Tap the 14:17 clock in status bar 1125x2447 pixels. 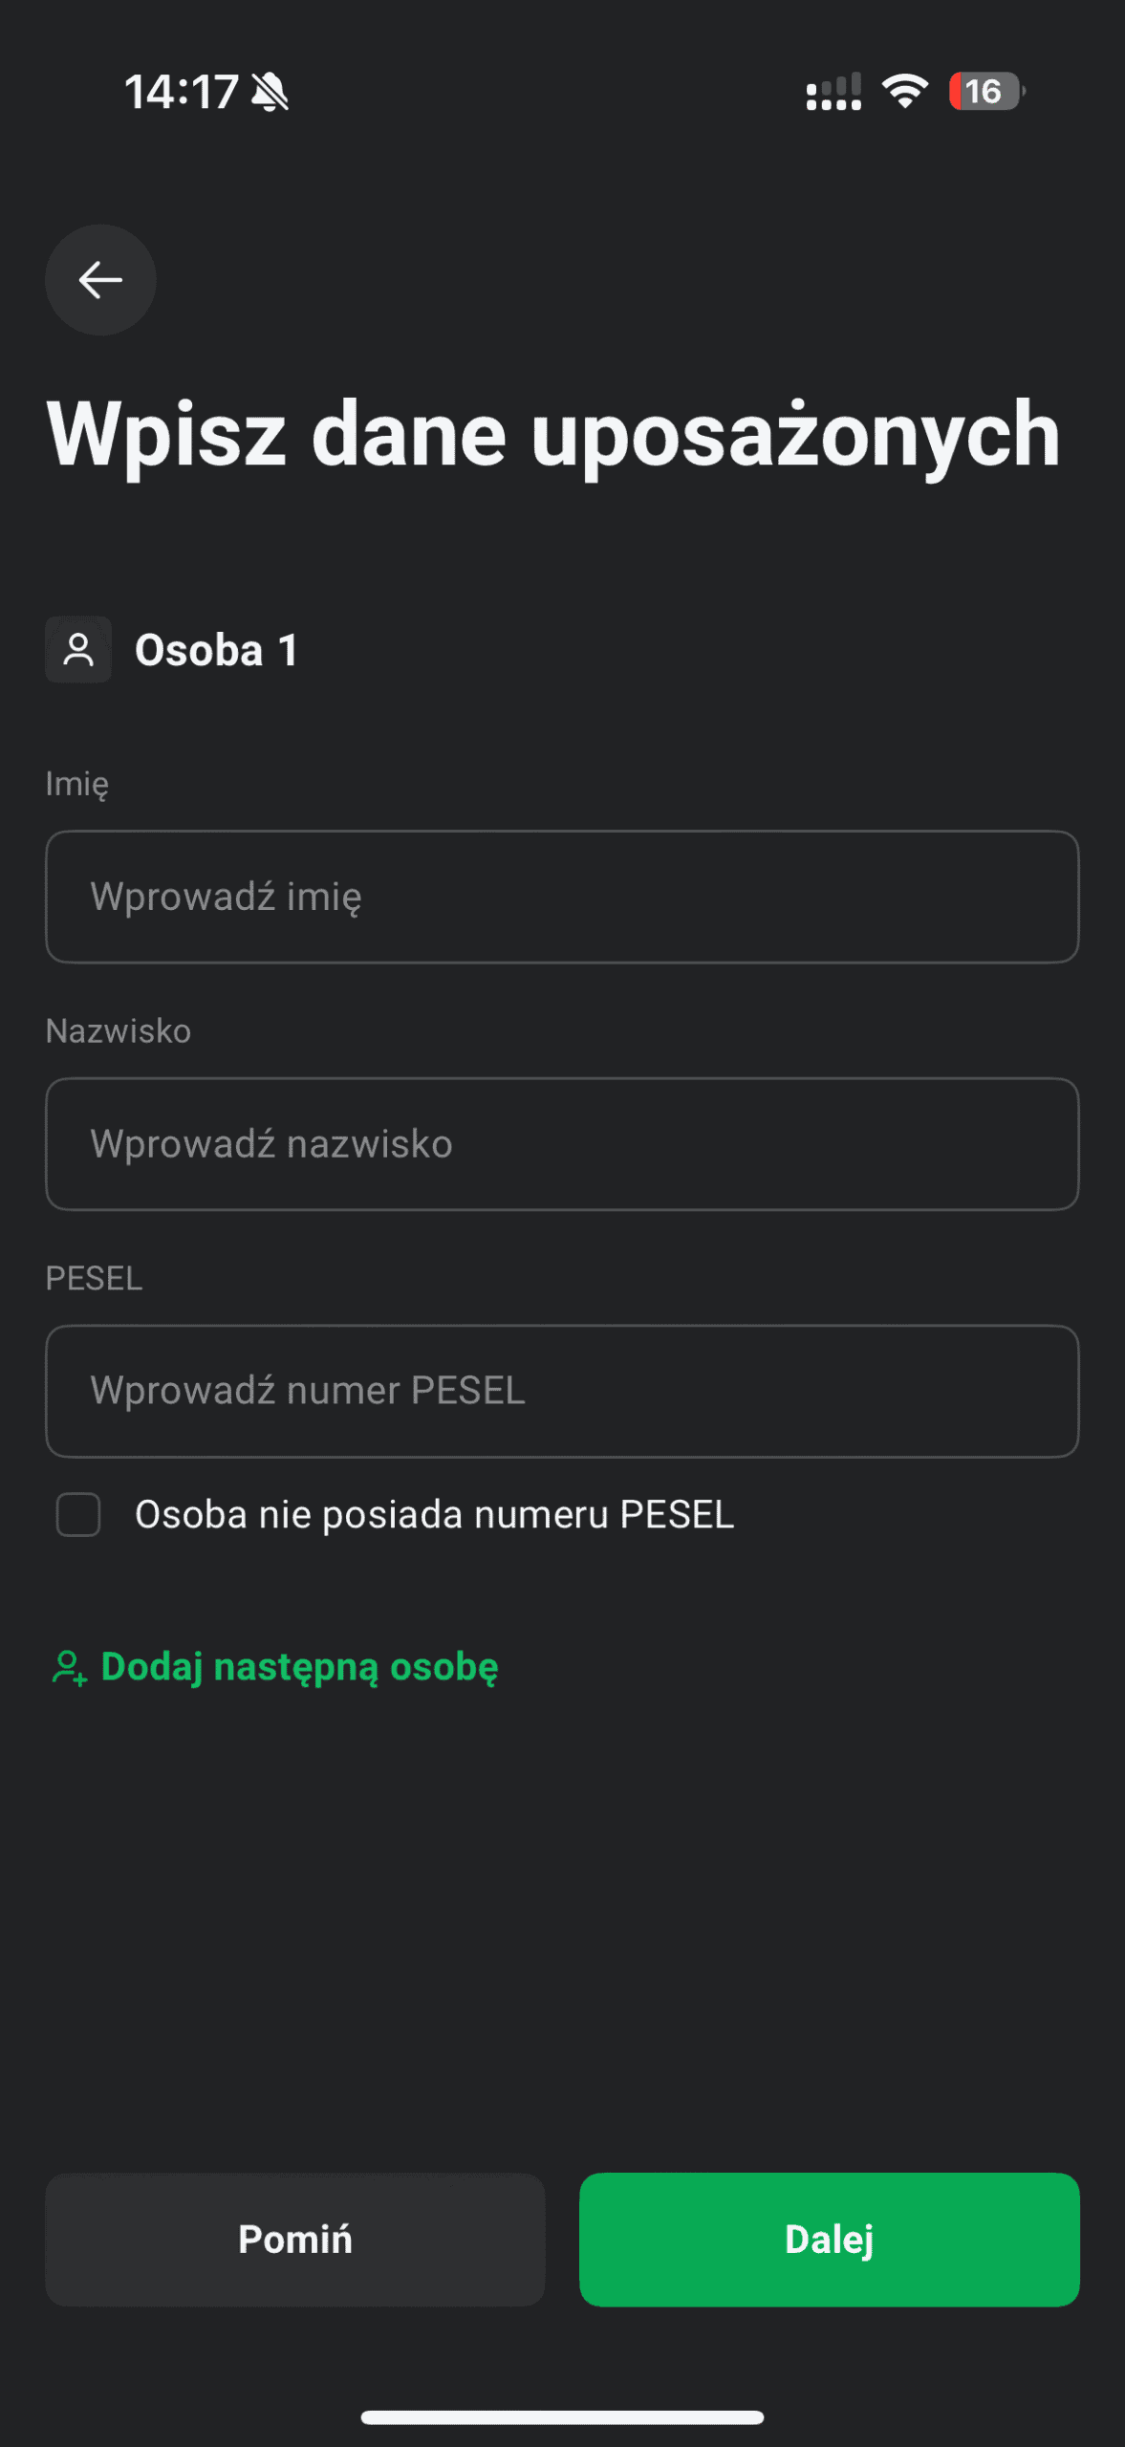pyautogui.click(x=181, y=93)
